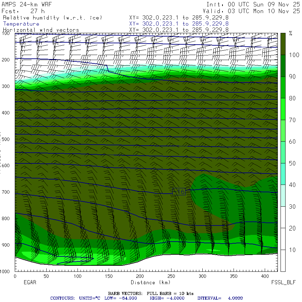Click the colorbar scale label "80"

coord(292,98)
